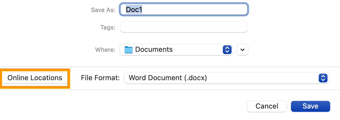
Task: Click the "Documents" text in the Where popup
Action: pyautogui.click(x=154, y=50)
